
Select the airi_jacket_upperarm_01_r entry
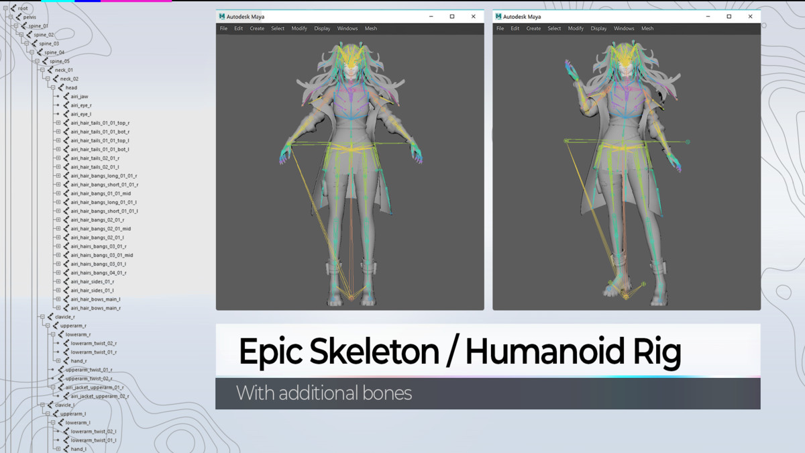point(95,387)
